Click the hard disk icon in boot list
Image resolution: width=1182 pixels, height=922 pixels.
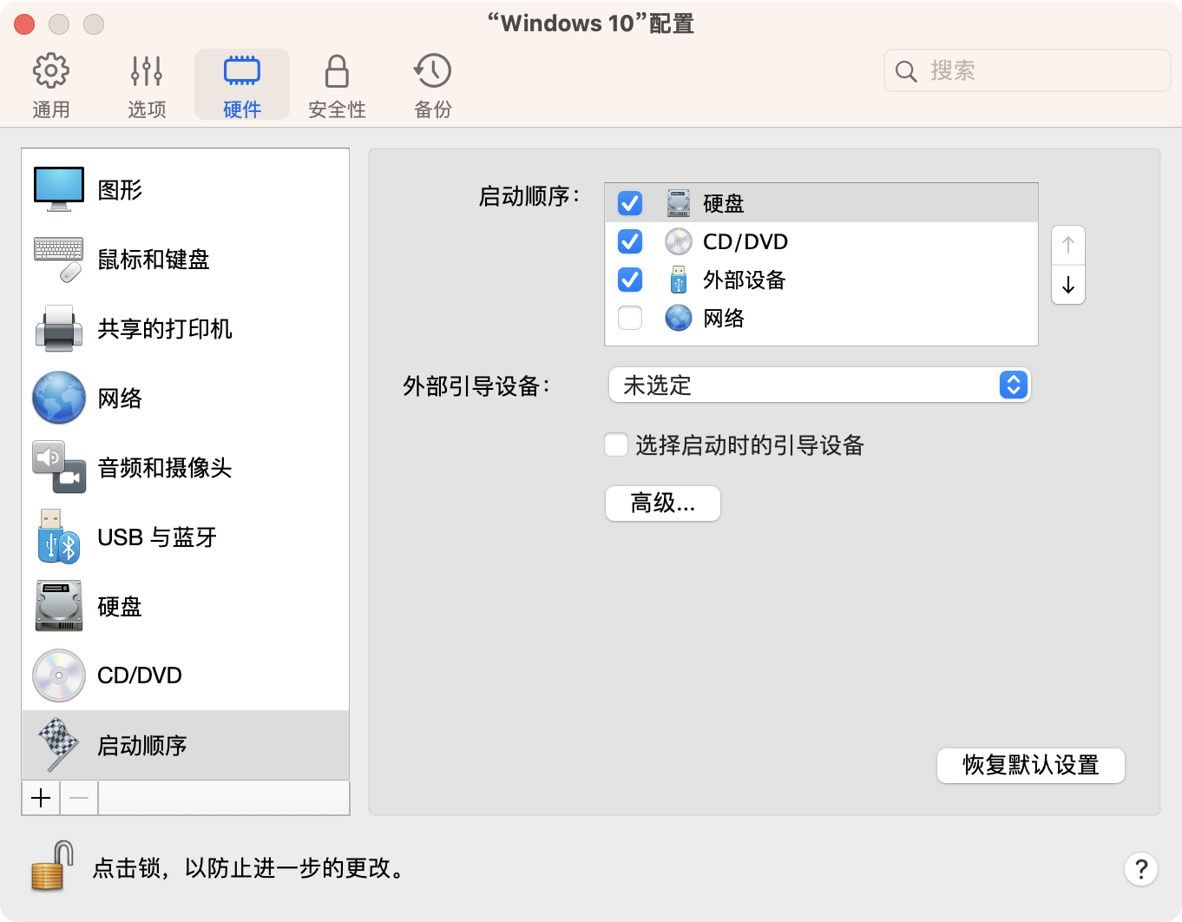679,203
